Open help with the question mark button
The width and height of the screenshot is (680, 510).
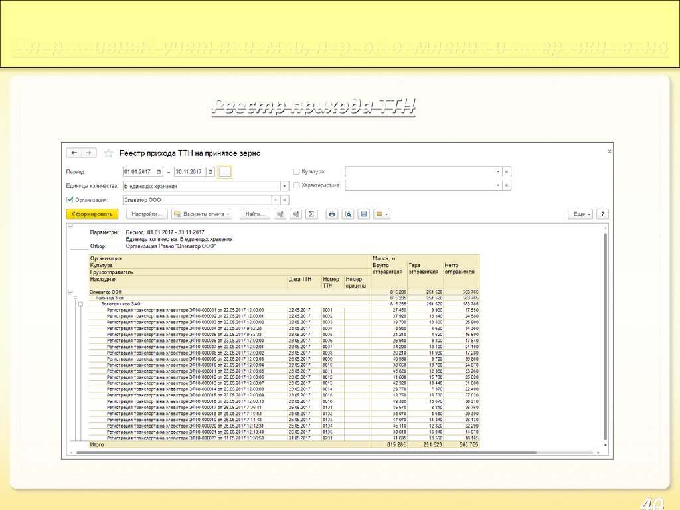point(602,214)
